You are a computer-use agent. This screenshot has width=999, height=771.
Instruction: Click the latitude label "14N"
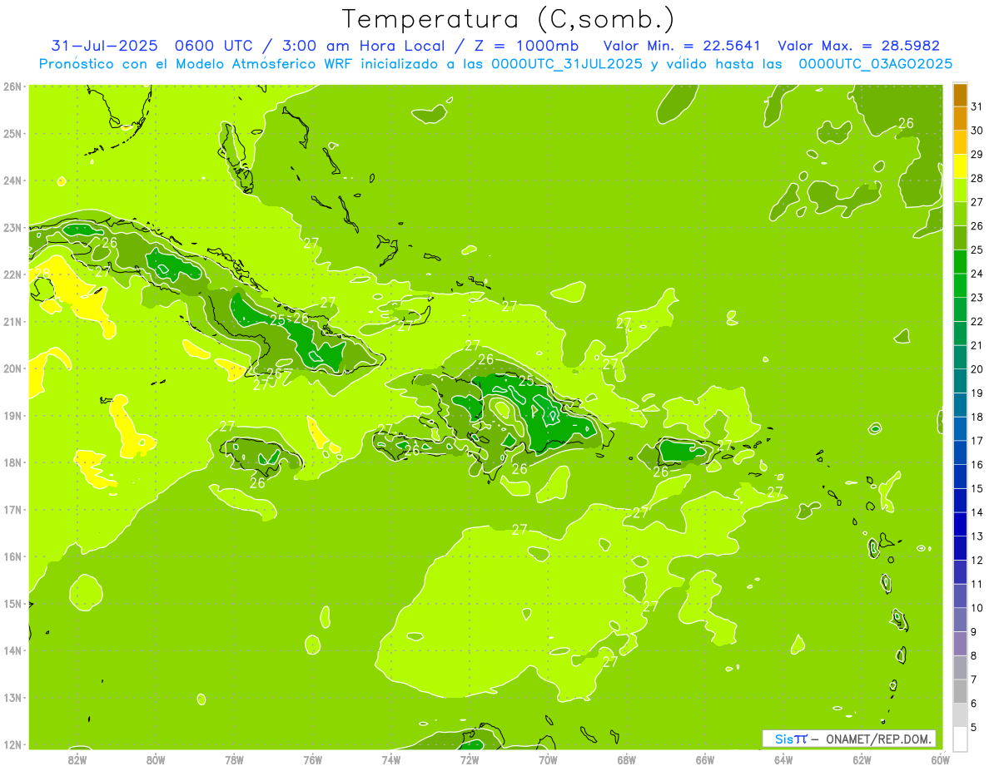[12, 650]
